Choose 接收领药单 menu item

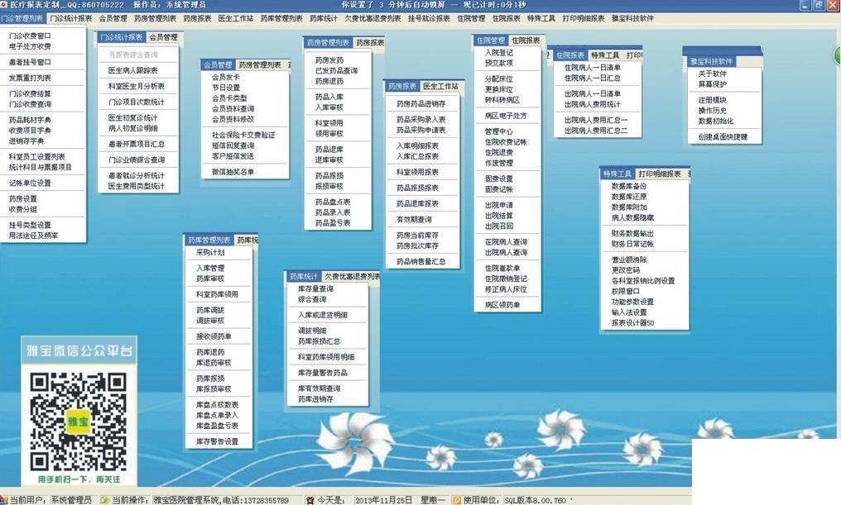[x=214, y=336]
